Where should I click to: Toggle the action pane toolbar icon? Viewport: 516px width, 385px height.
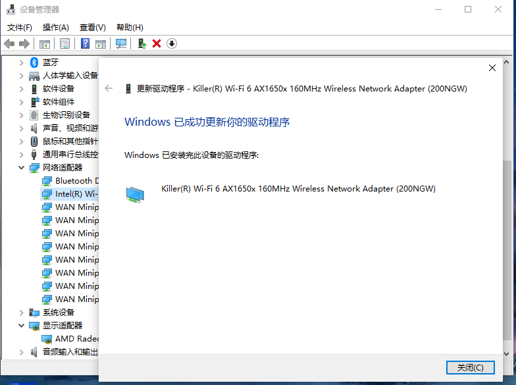pos(101,43)
